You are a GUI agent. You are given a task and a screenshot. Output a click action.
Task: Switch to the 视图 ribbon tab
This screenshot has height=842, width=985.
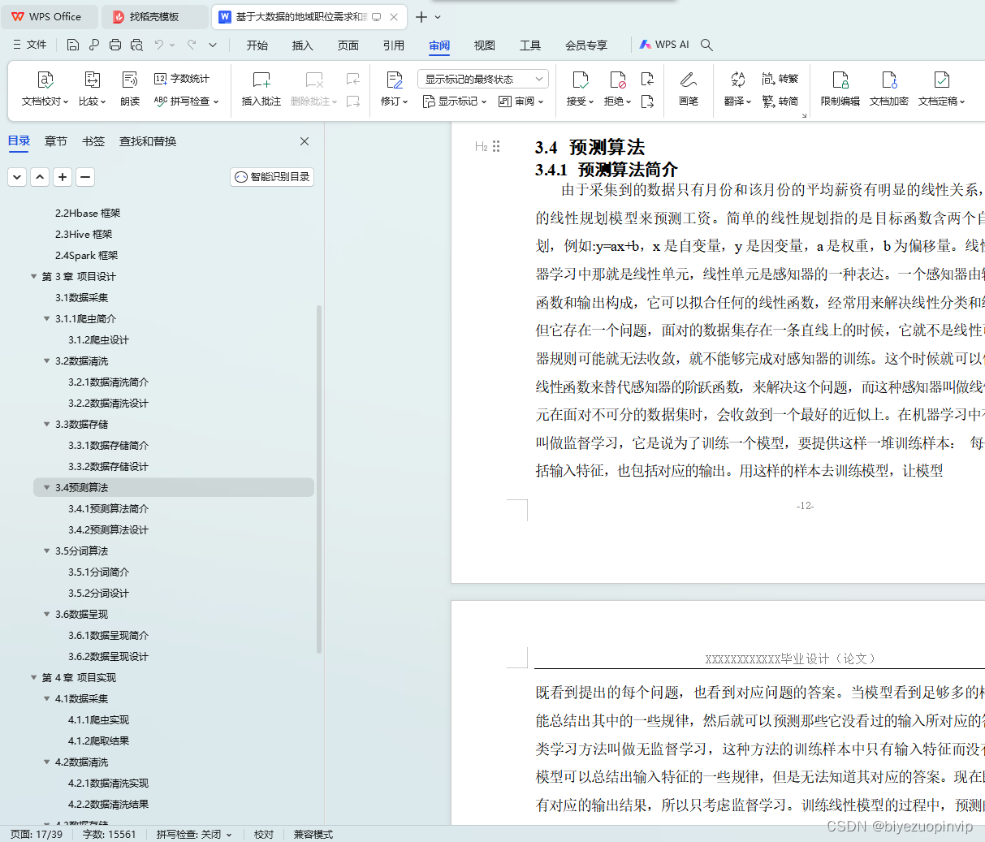pos(485,45)
